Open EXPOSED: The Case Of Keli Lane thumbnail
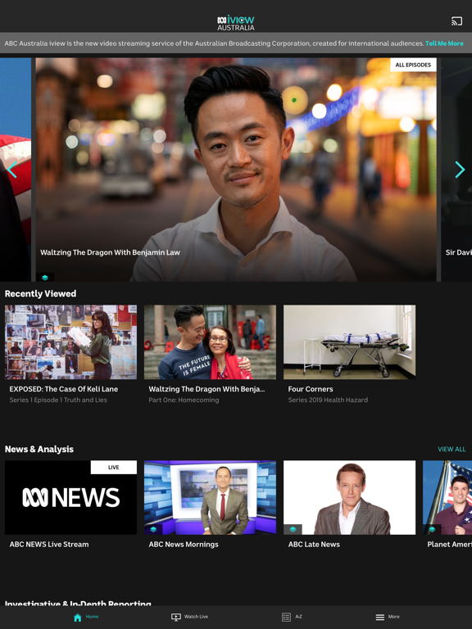 (x=70, y=342)
